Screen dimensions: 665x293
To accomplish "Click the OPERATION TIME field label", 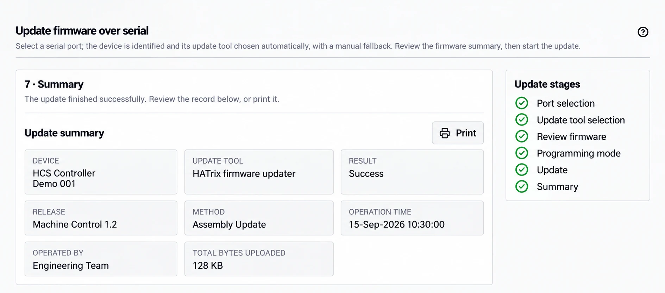I will point(380,212).
